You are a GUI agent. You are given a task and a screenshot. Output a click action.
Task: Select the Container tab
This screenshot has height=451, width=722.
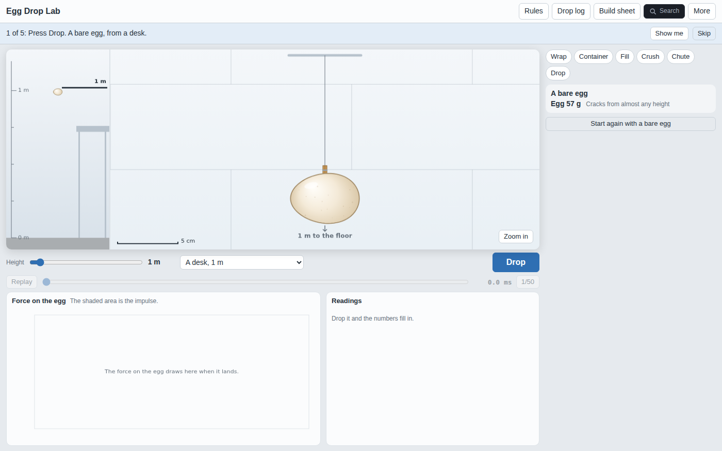[594, 57]
